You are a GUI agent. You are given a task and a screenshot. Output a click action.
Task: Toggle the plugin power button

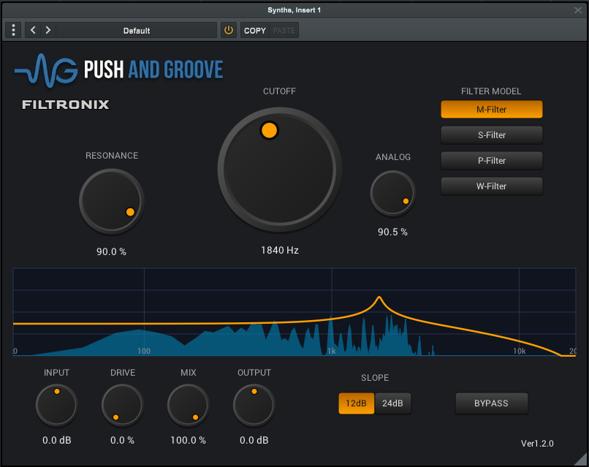(x=229, y=30)
